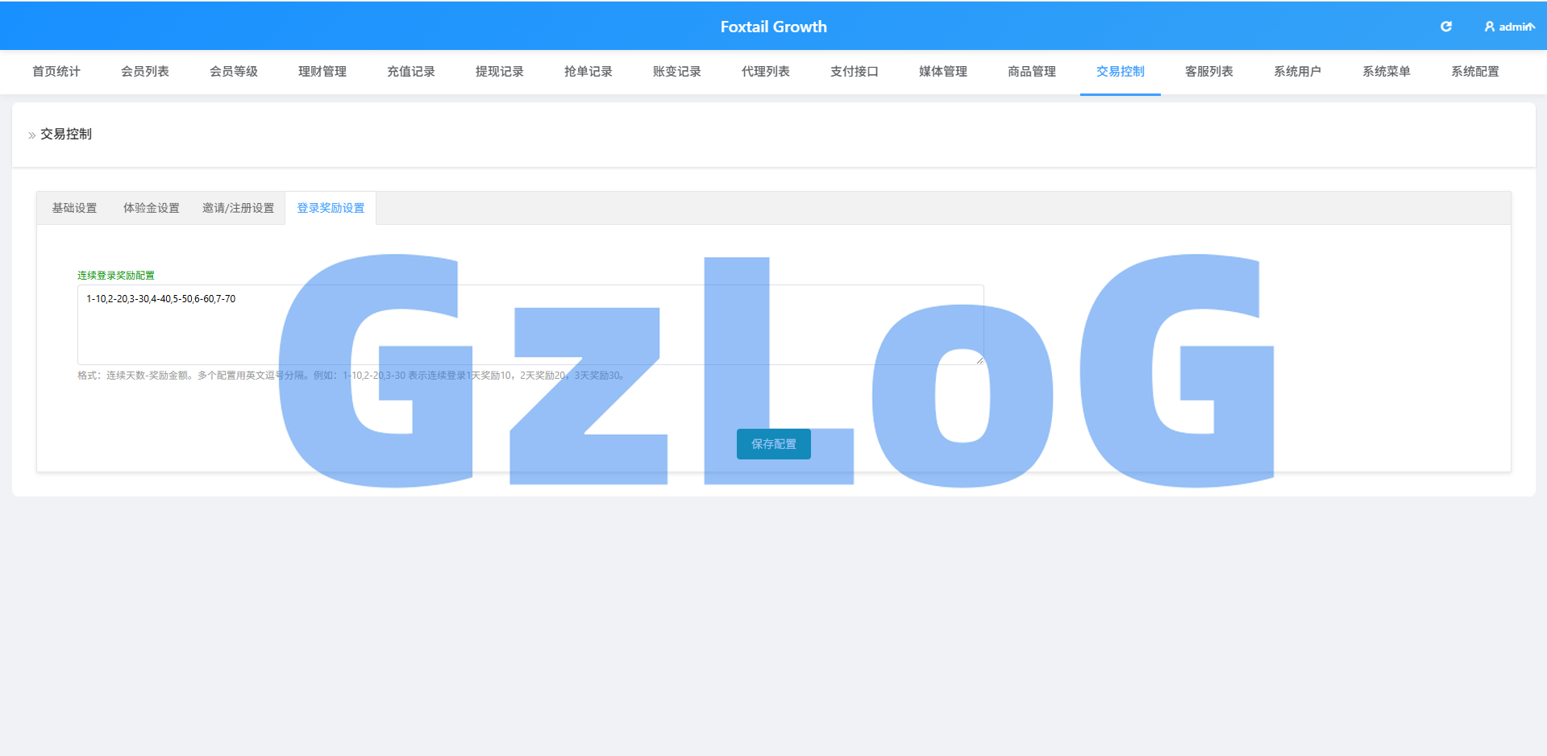Viewport: 1547px width, 756px height.
Task: Go to 账变记录 page
Action: [x=677, y=72]
